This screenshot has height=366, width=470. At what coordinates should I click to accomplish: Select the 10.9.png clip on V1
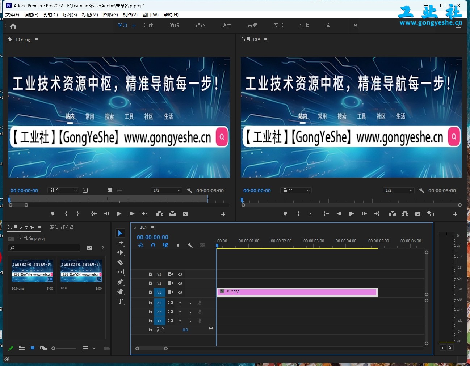[297, 292]
